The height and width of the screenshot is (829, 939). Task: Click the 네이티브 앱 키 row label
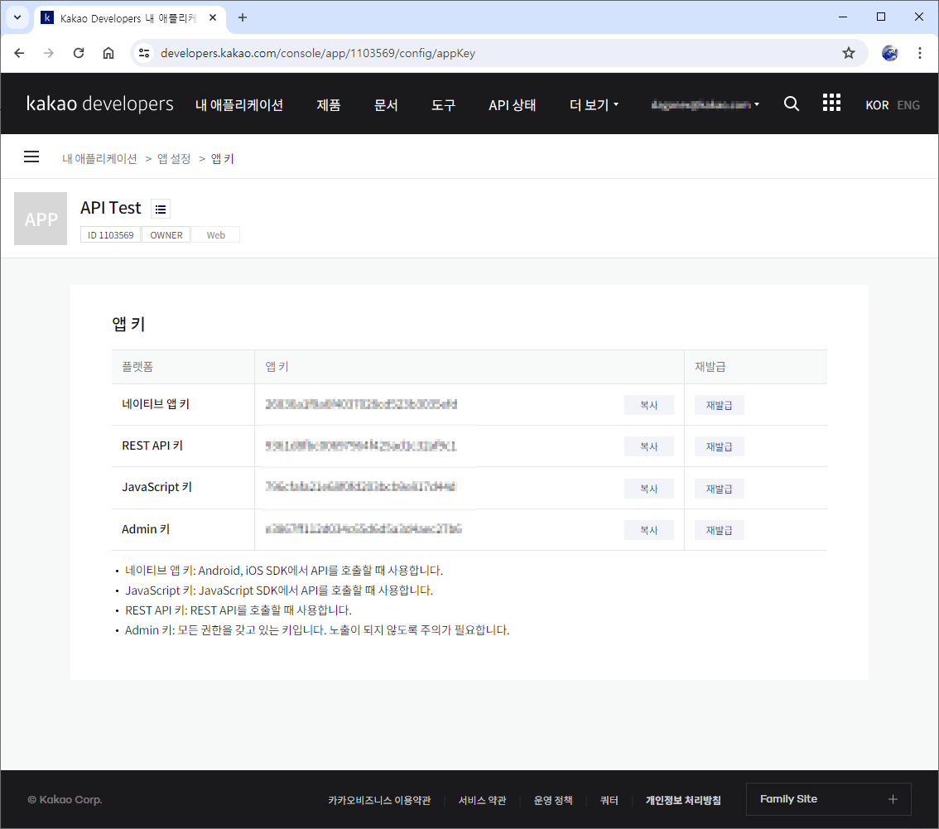point(156,404)
